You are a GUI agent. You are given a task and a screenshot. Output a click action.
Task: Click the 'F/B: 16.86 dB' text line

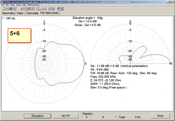click(x=123, y=73)
